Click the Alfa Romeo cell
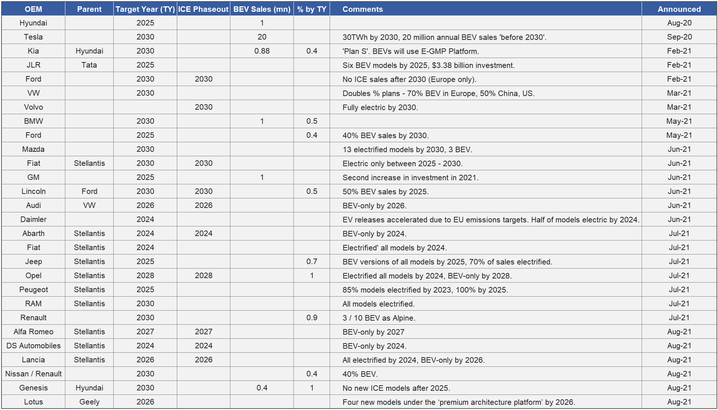This screenshot has height=410, width=718. click(33, 332)
